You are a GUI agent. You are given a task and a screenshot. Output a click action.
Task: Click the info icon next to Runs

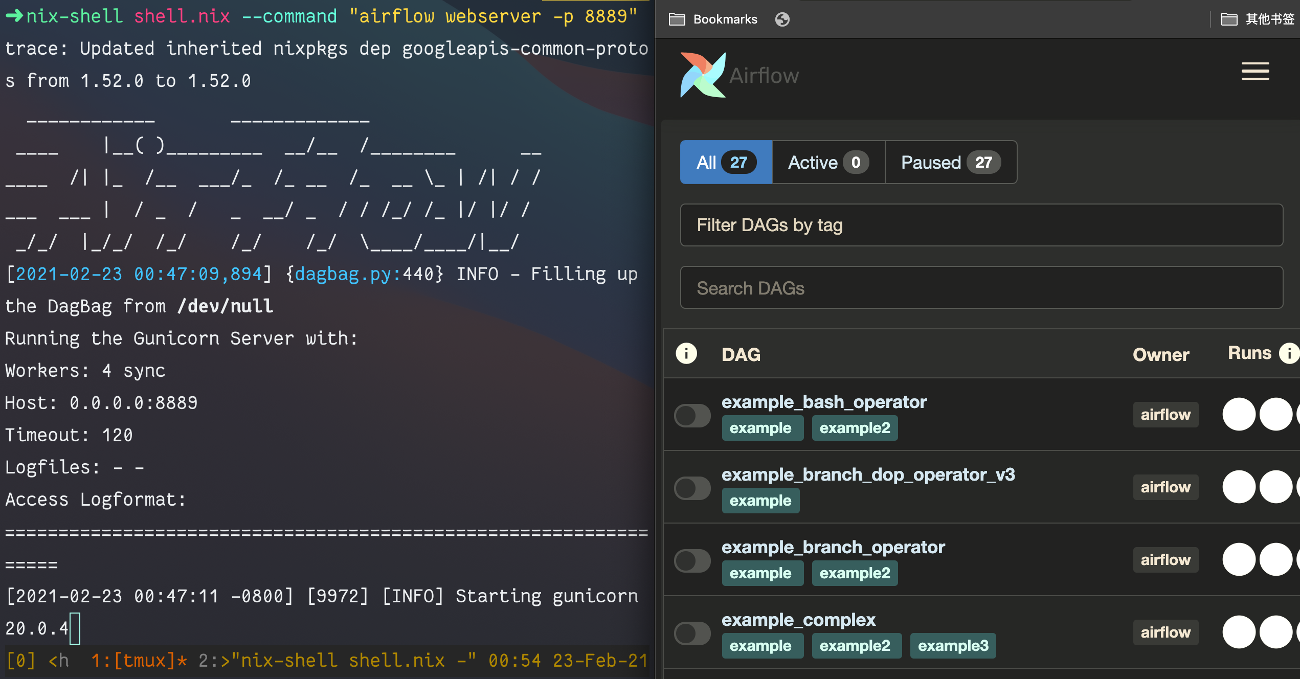(1289, 353)
